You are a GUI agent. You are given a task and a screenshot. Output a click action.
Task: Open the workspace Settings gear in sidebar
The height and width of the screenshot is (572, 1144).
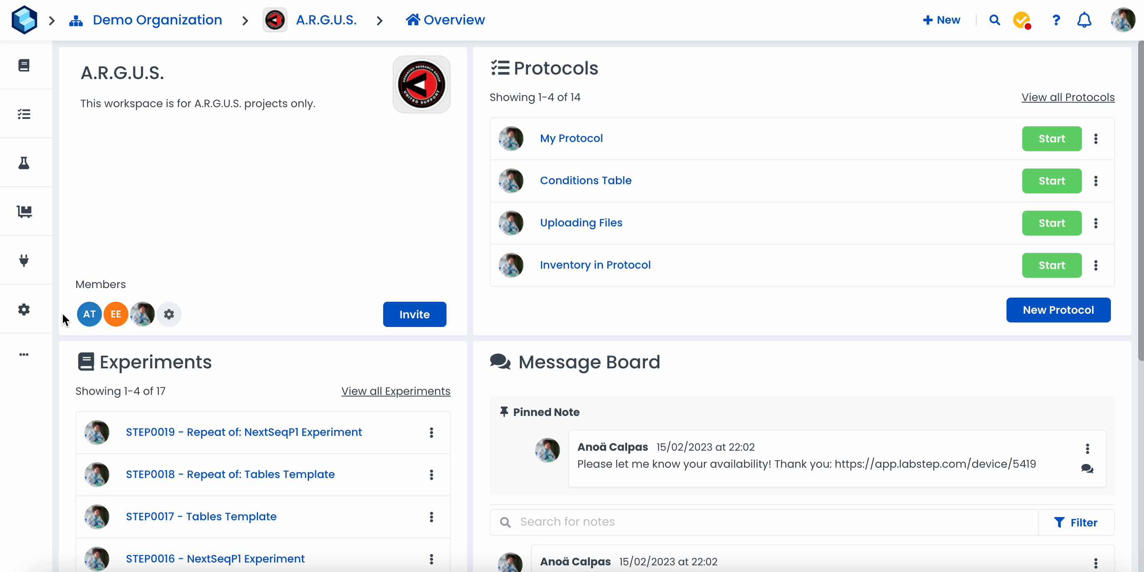(24, 309)
